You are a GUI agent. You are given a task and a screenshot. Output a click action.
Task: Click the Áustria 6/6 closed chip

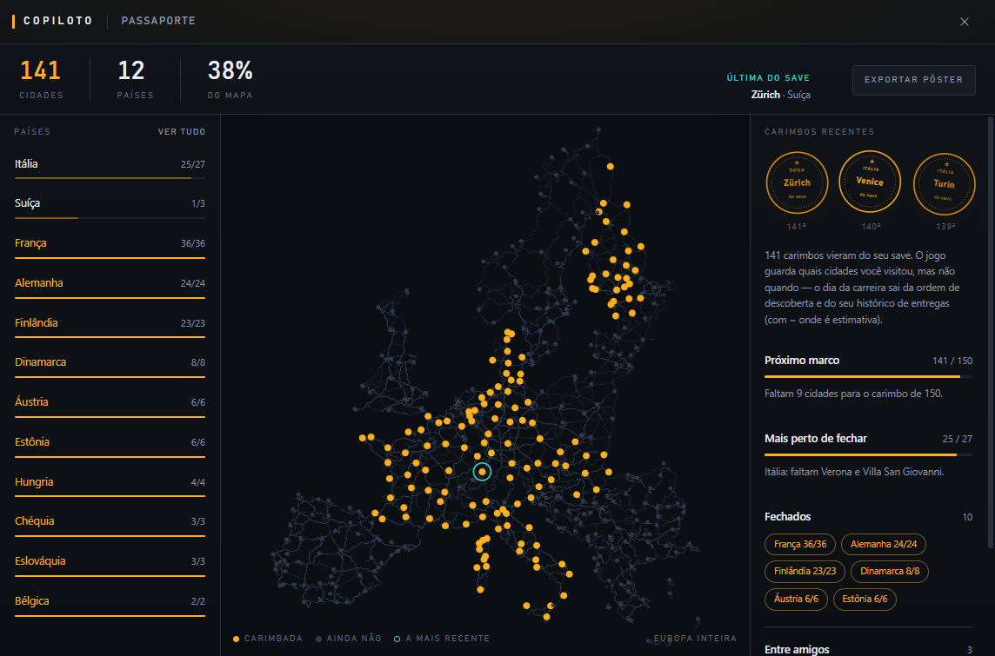796,600
